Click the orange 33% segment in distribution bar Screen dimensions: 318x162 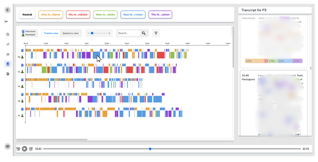254,61
